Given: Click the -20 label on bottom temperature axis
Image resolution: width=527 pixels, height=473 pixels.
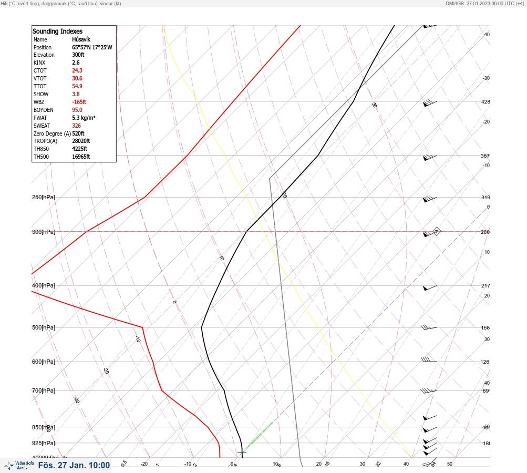Looking at the screenshot, I should pos(144,464).
